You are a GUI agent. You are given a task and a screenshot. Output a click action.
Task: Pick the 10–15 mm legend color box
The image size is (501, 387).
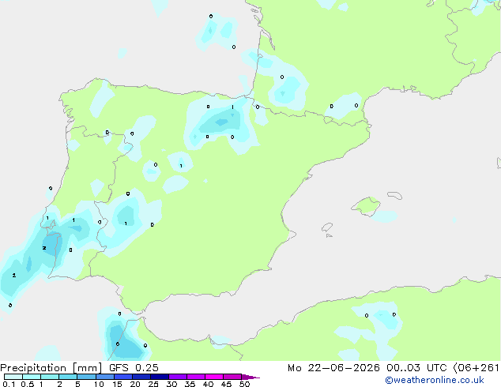point(105,377)
